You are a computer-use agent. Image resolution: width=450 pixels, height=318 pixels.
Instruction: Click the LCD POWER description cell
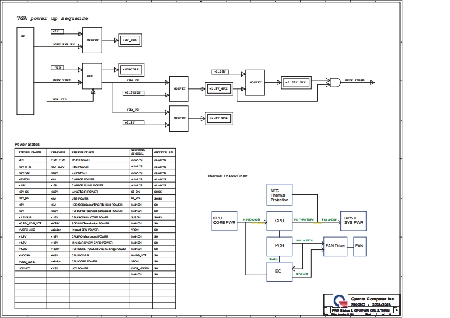(x=80, y=267)
